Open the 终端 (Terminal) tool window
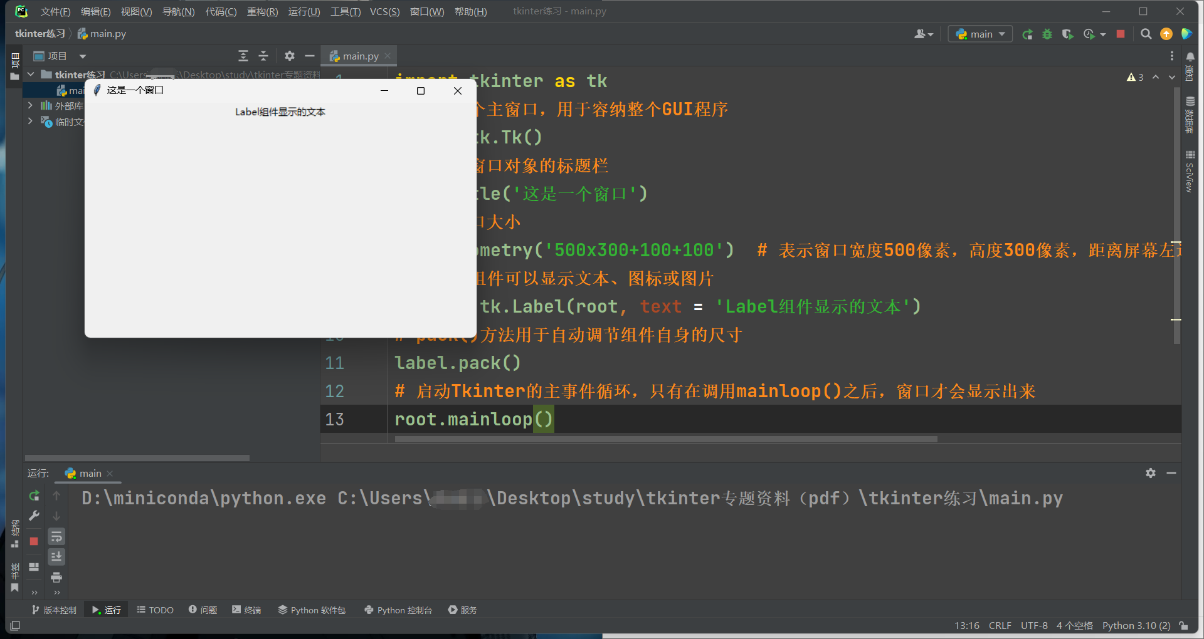Screen dimensions: 1204x639 pyautogui.click(x=246, y=610)
